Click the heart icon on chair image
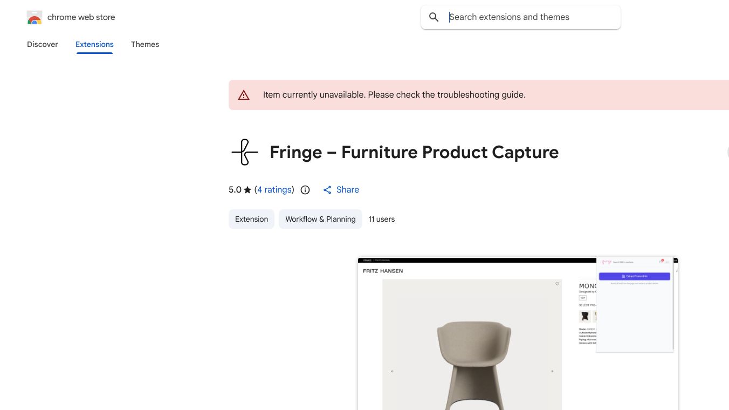Viewport: 729px width, 410px height. (x=558, y=284)
